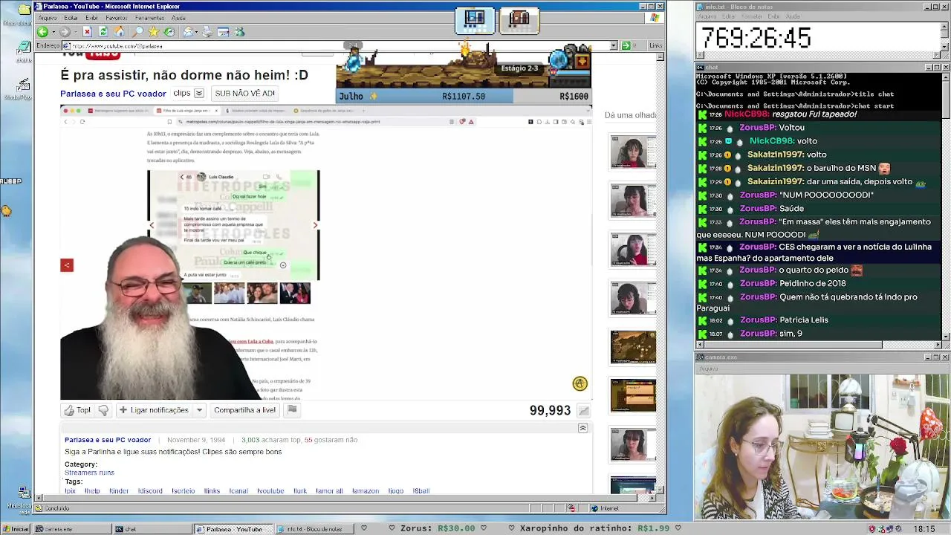Open the My Documents desktop icon

coord(24,10)
